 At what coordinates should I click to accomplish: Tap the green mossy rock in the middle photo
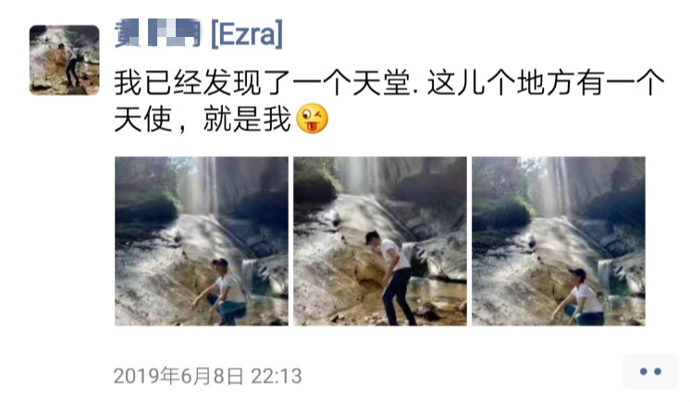(x=315, y=185)
